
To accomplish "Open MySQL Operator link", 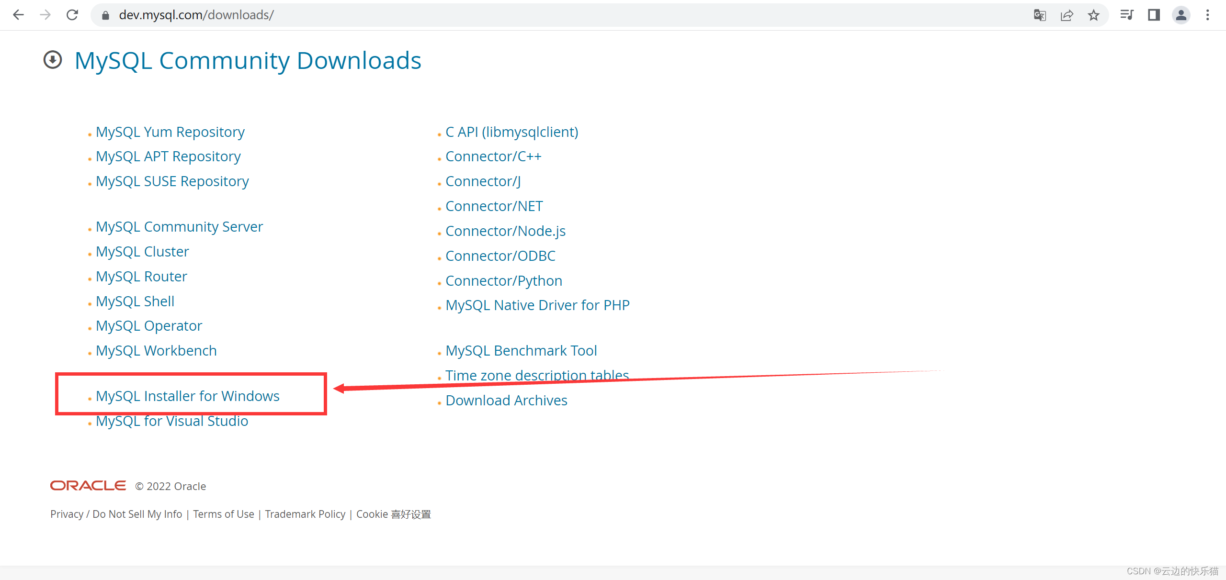I will point(149,326).
